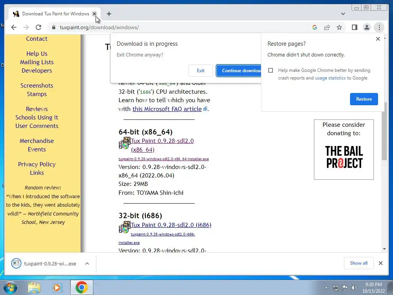The image size is (393, 295).
Task: Open a new tab with plus button
Action: (x=109, y=14)
